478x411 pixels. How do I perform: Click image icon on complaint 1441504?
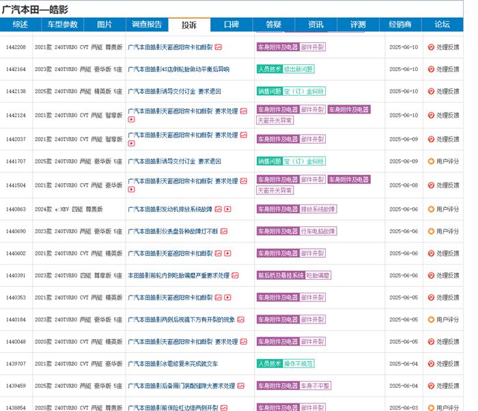point(244,181)
